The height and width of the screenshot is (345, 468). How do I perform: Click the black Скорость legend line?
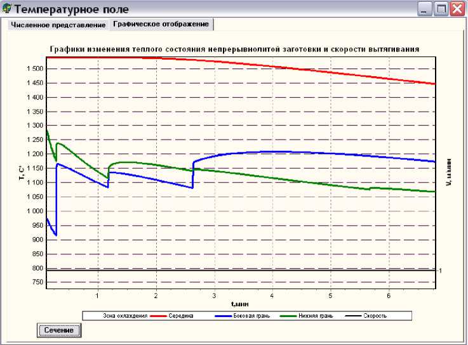[x=353, y=316]
